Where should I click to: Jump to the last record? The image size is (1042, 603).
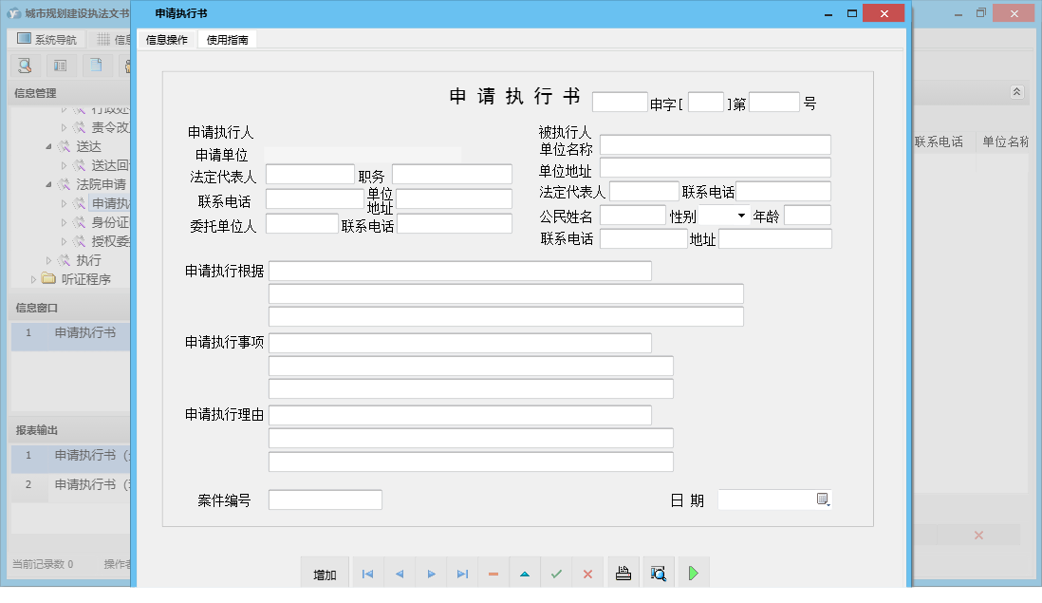(462, 574)
